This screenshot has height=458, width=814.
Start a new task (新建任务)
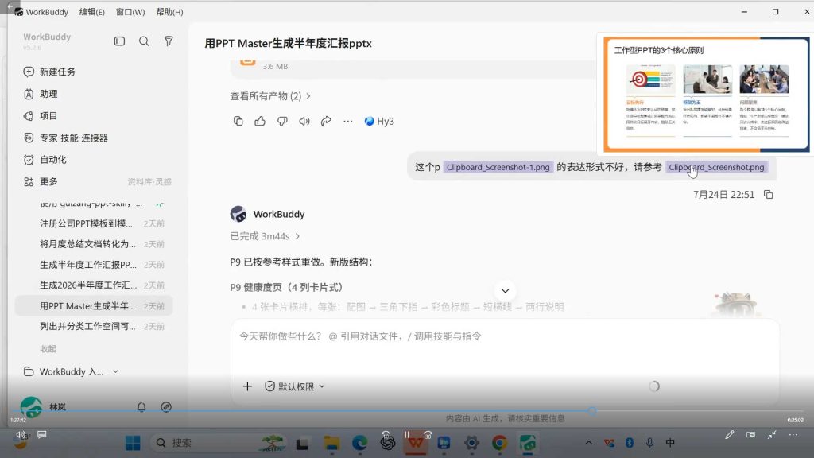pyautogui.click(x=50, y=72)
